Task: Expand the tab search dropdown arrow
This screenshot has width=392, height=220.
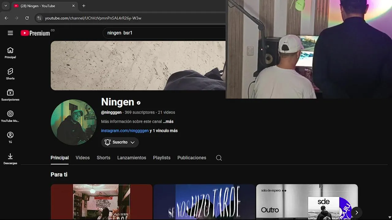Action: (6, 6)
